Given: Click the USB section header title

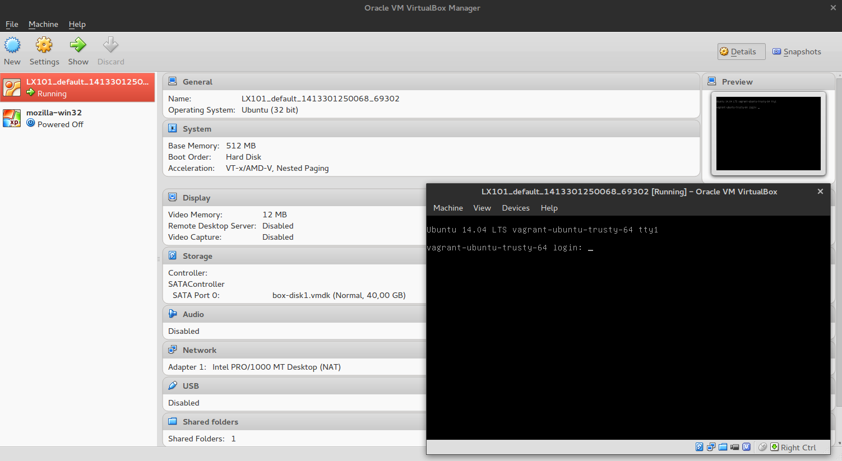Looking at the screenshot, I should 191,386.
